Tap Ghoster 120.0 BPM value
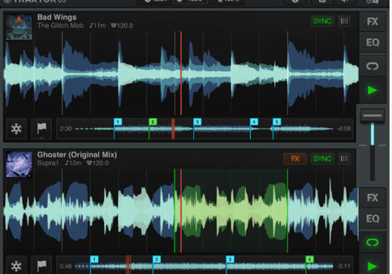The height and width of the screenshot is (274, 392). coord(98,163)
